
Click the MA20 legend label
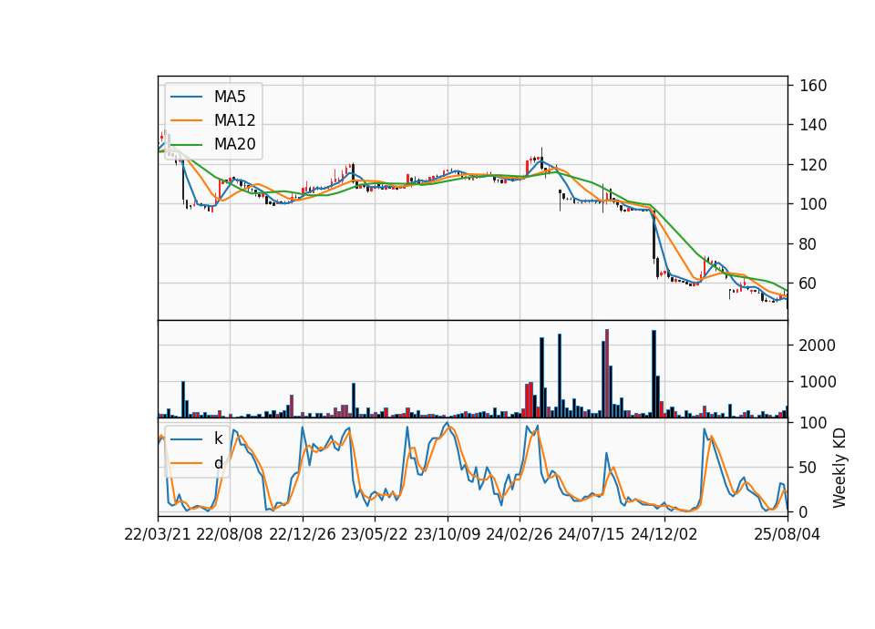click(x=234, y=144)
